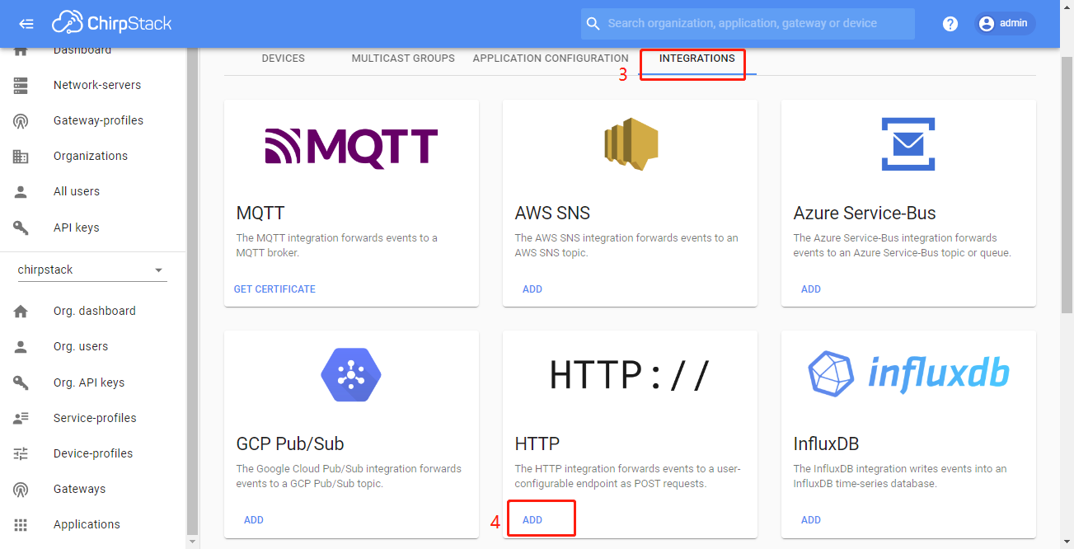Add the AWS SNS integration
The width and height of the screenshot is (1074, 549).
click(532, 289)
